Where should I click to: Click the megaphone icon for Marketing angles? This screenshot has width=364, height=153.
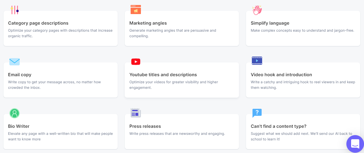(x=136, y=10)
